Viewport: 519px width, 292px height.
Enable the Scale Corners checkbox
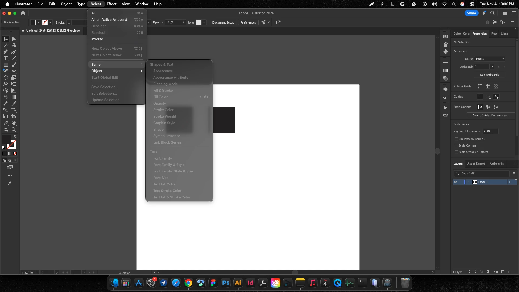point(456,145)
